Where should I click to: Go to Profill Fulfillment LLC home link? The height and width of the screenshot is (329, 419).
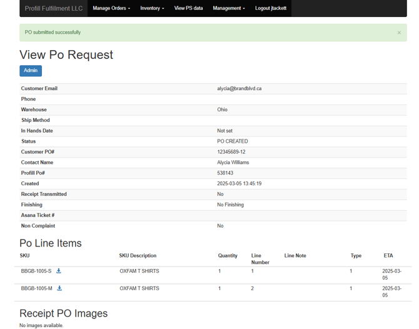(x=53, y=9)
